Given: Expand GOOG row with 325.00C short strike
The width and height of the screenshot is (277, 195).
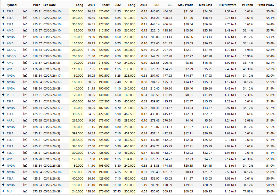Looking at the screenshot, I should click(x=3, y=56).
